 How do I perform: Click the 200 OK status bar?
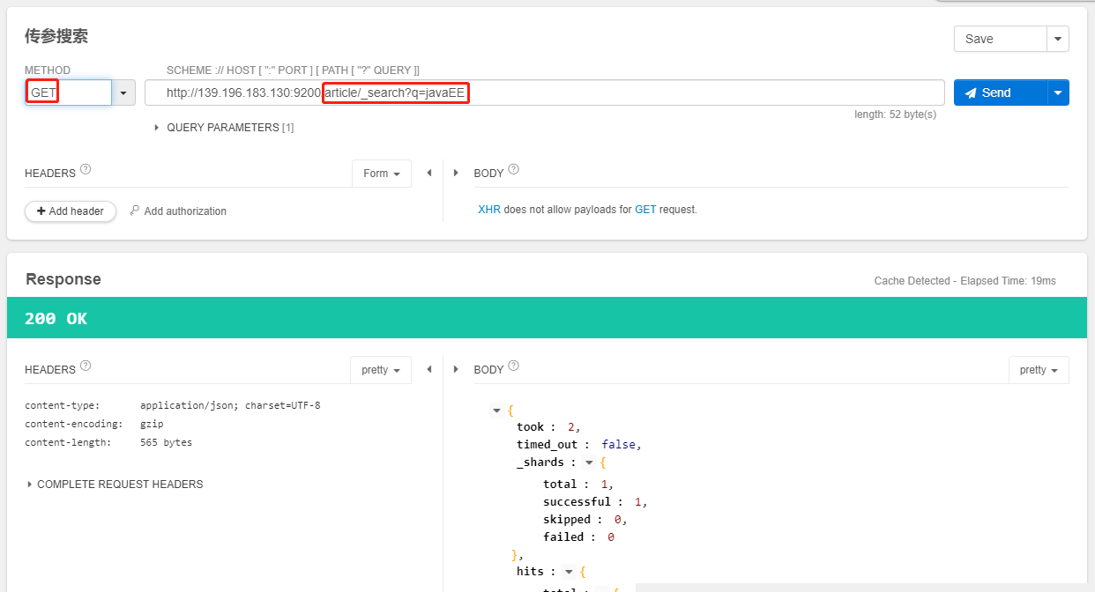click(x=547, y=318)
